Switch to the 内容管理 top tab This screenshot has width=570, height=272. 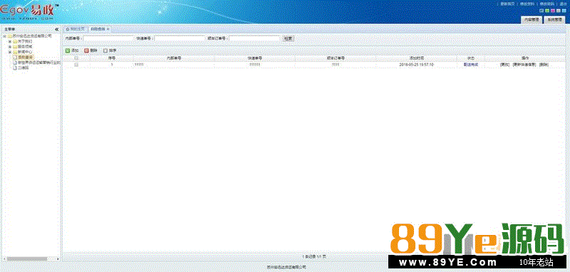(532, 21)
